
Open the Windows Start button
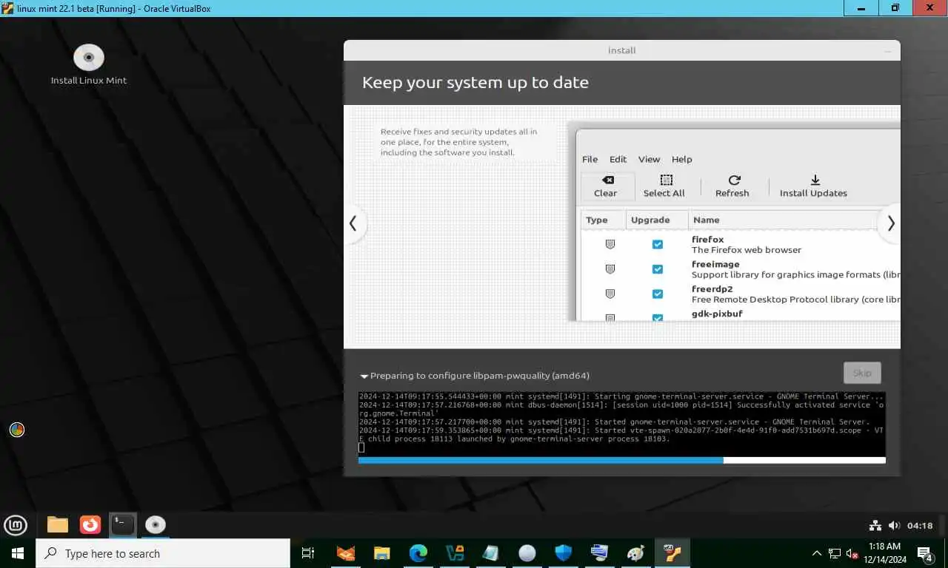[18, 553]
